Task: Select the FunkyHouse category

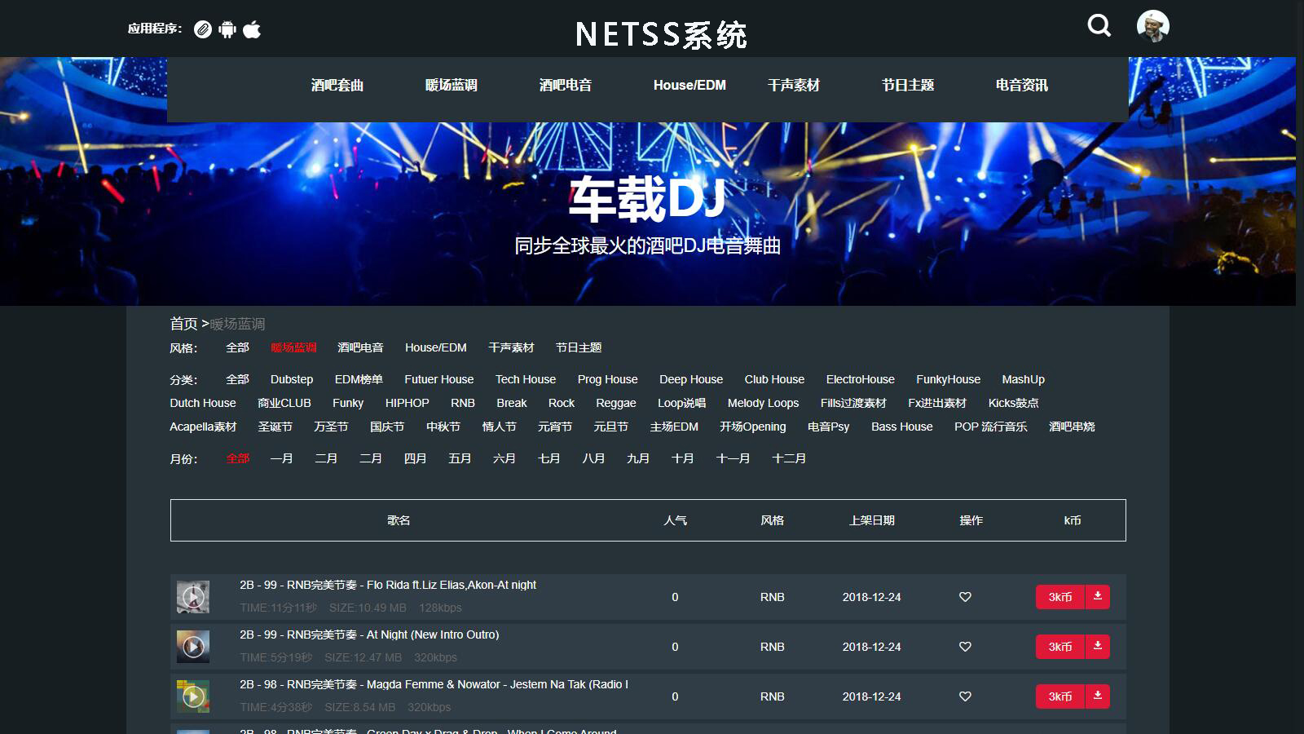Action: 949,378
